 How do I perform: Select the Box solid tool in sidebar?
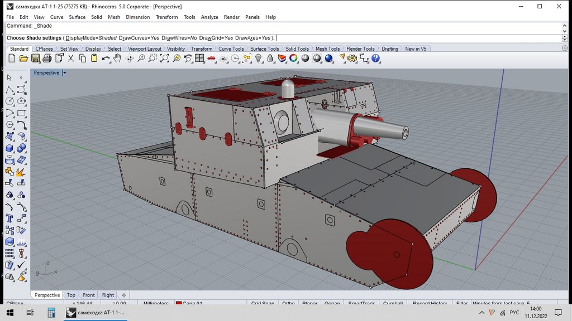(x=9, y=148)
